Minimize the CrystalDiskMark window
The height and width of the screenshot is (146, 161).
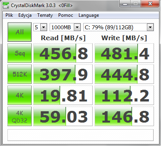(x=125, y=4)
